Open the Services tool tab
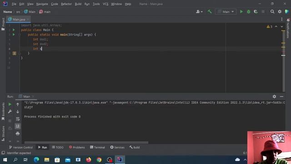This screenshot has height=164, width=291. pyautogui.click(x=117, y=147)
